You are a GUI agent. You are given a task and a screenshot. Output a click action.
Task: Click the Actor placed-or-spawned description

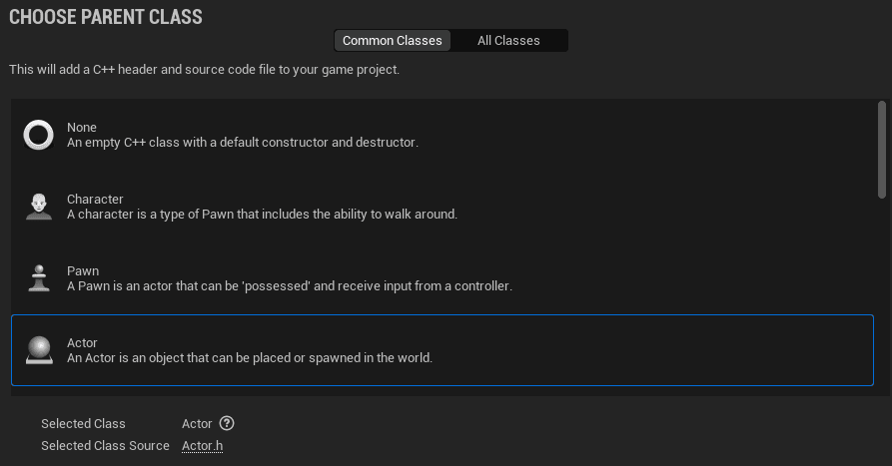click(x=249, y=358)
